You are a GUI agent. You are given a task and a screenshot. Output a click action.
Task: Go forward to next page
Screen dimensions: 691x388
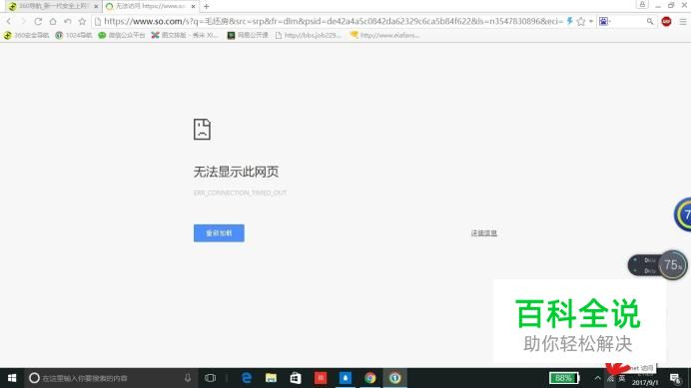23,21
